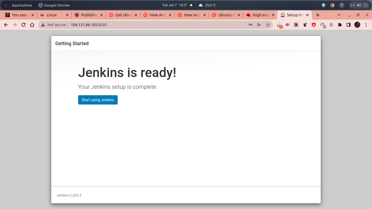This screenshot has height=209, width=372.
Task: Click the Jenkins is ready! headline
Action: pyautogui.click(x=127, y=73)
